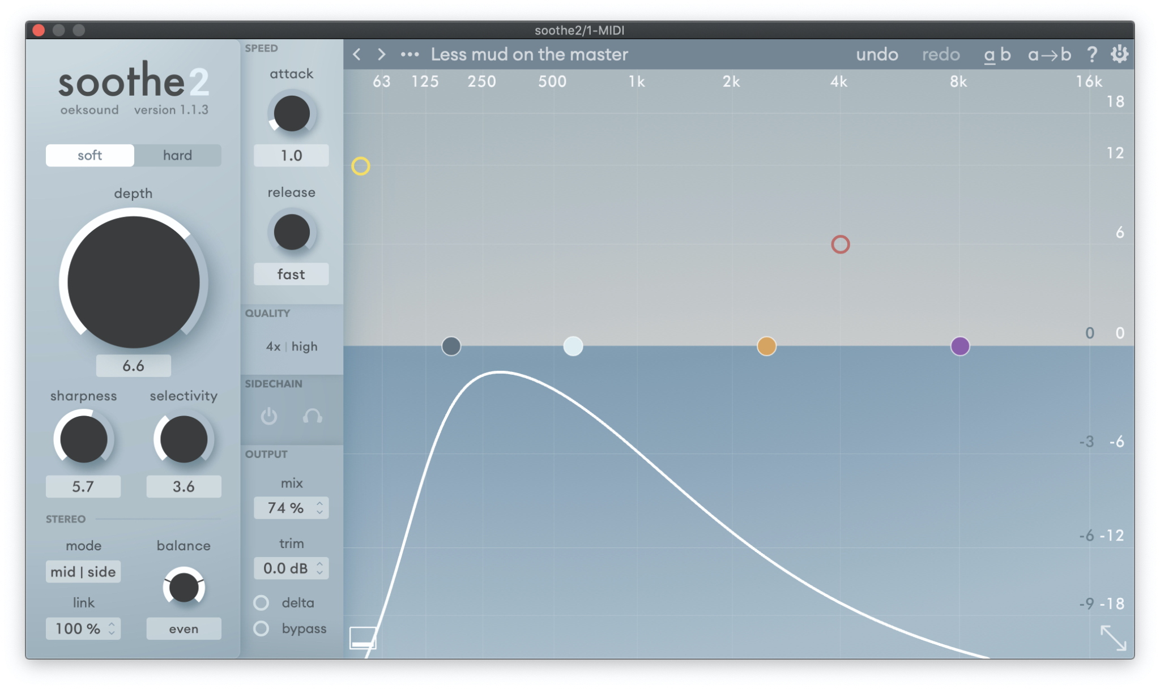Switch to hard mode
This screenshot has height=689, width=1160.
177,155
